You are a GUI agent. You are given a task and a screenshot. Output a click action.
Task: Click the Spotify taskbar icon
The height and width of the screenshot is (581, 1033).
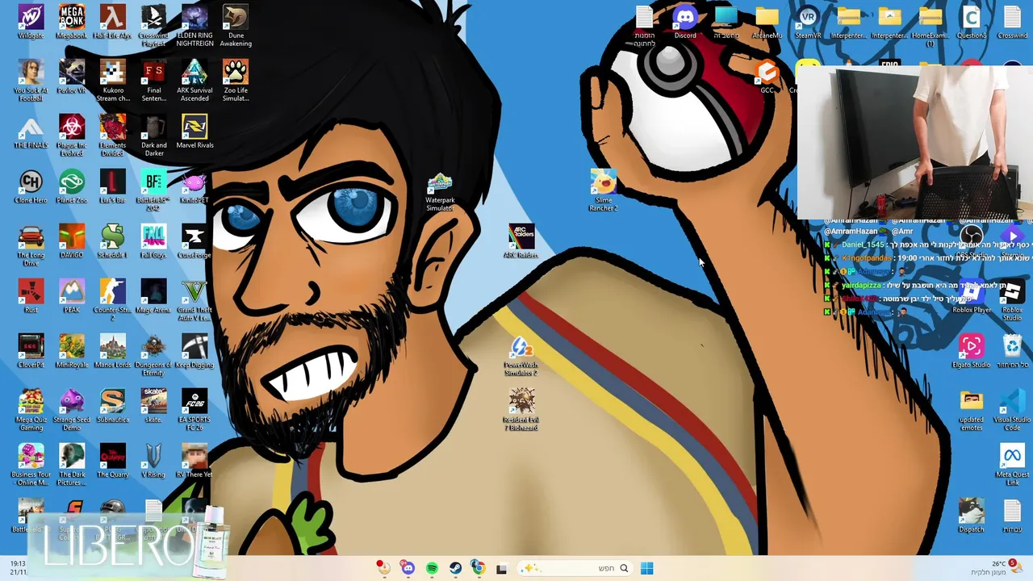click(432, 568)
